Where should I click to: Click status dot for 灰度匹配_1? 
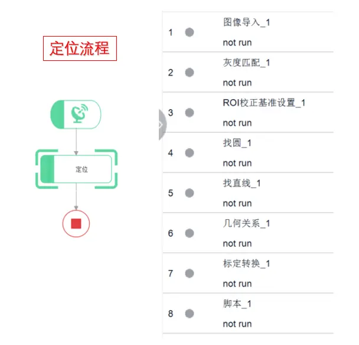[190, 73]
